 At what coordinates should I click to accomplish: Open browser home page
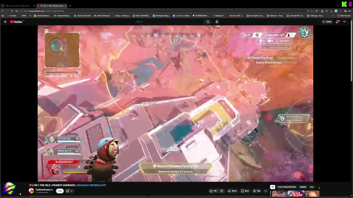click(x=17, y=11)
